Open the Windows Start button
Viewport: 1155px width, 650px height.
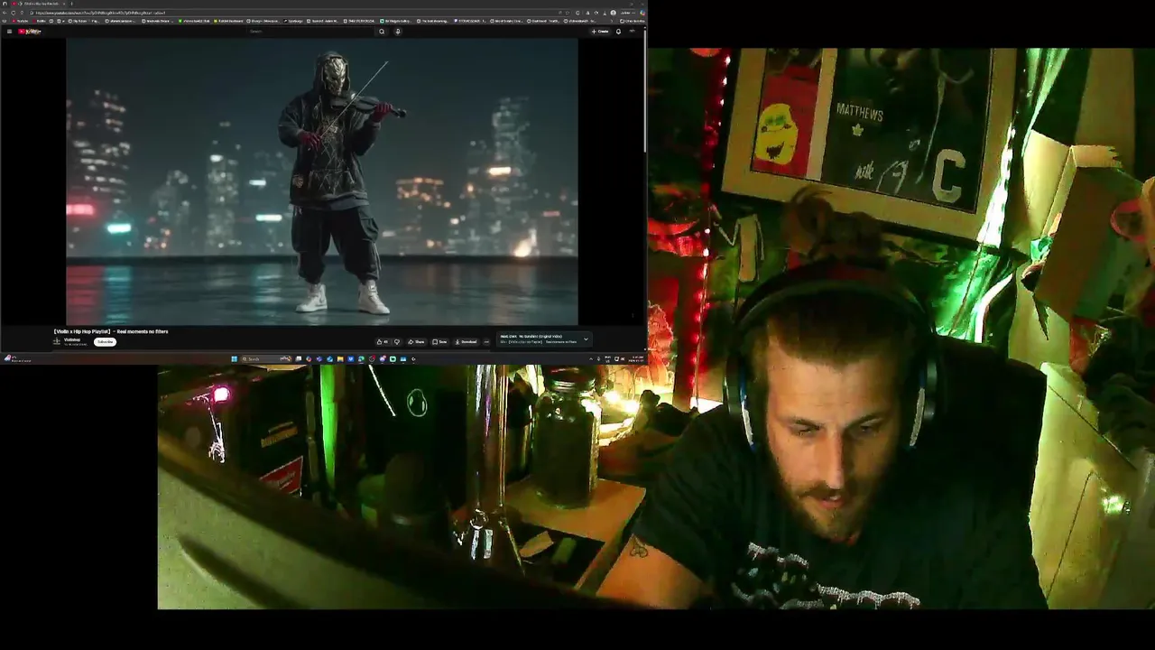tap(235, 359)
